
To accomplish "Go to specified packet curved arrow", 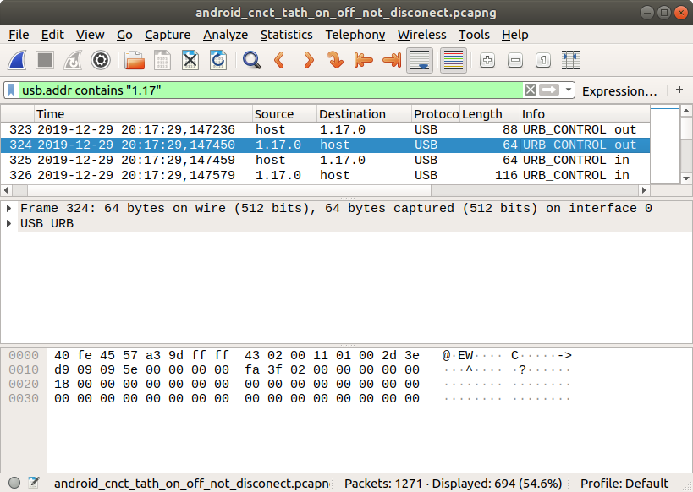I will (x=335, y=61).
